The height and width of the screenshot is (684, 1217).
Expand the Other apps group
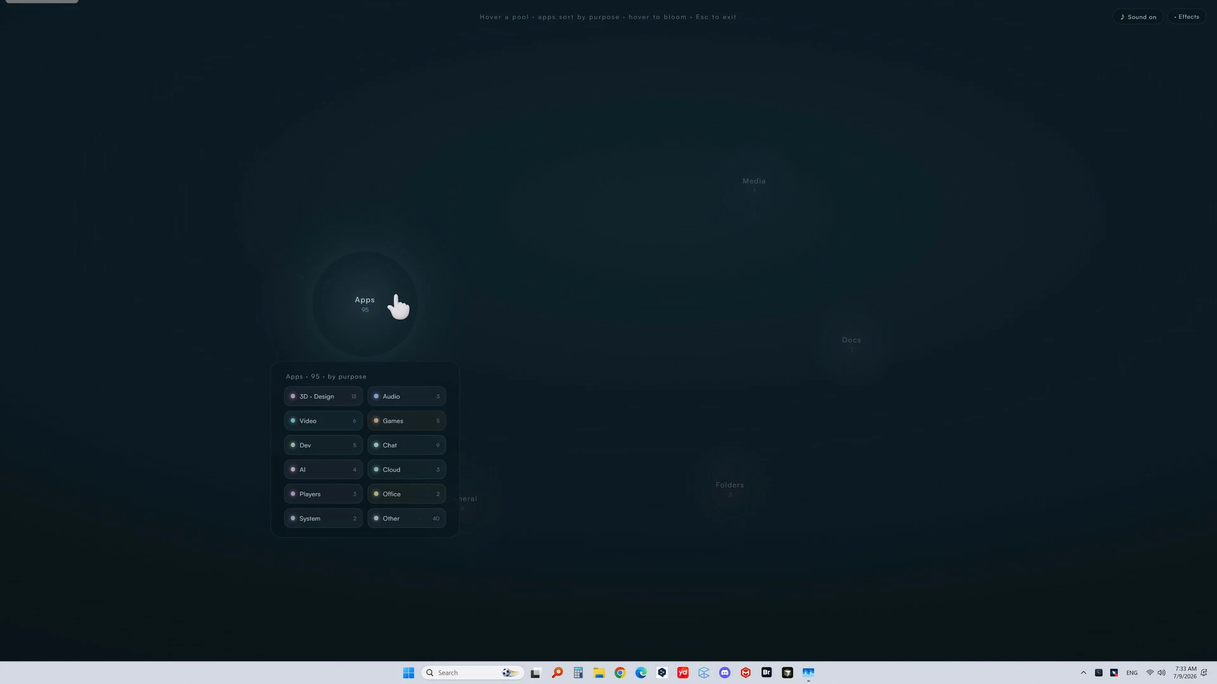pyautogui.click(x=406, y=518)
